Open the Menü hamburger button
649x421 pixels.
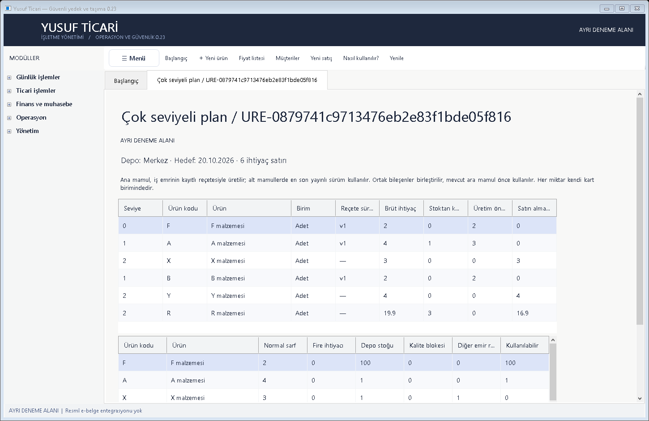[x=134, y=58]
